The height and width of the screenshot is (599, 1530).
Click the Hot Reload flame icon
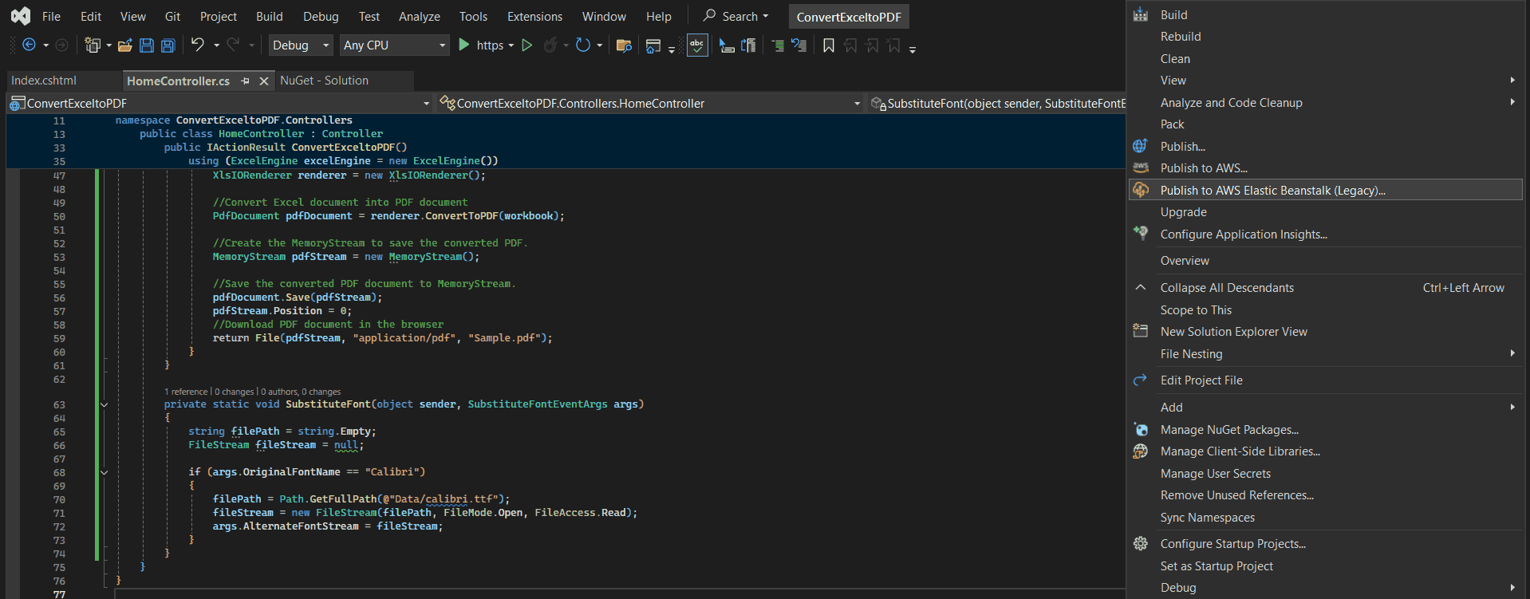(x=550, y=45)
